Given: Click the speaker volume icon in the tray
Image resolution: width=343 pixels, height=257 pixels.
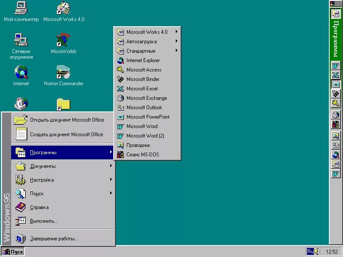Looking at the screenshot, I should click(317, 251).
